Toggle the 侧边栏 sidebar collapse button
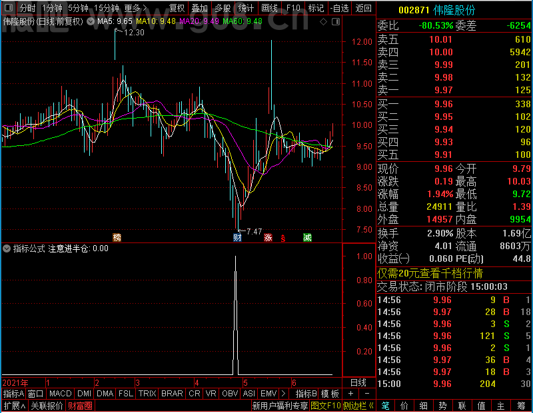Viewport: 533px width, 413px height. pyautogui.click(x=358, y=406)
